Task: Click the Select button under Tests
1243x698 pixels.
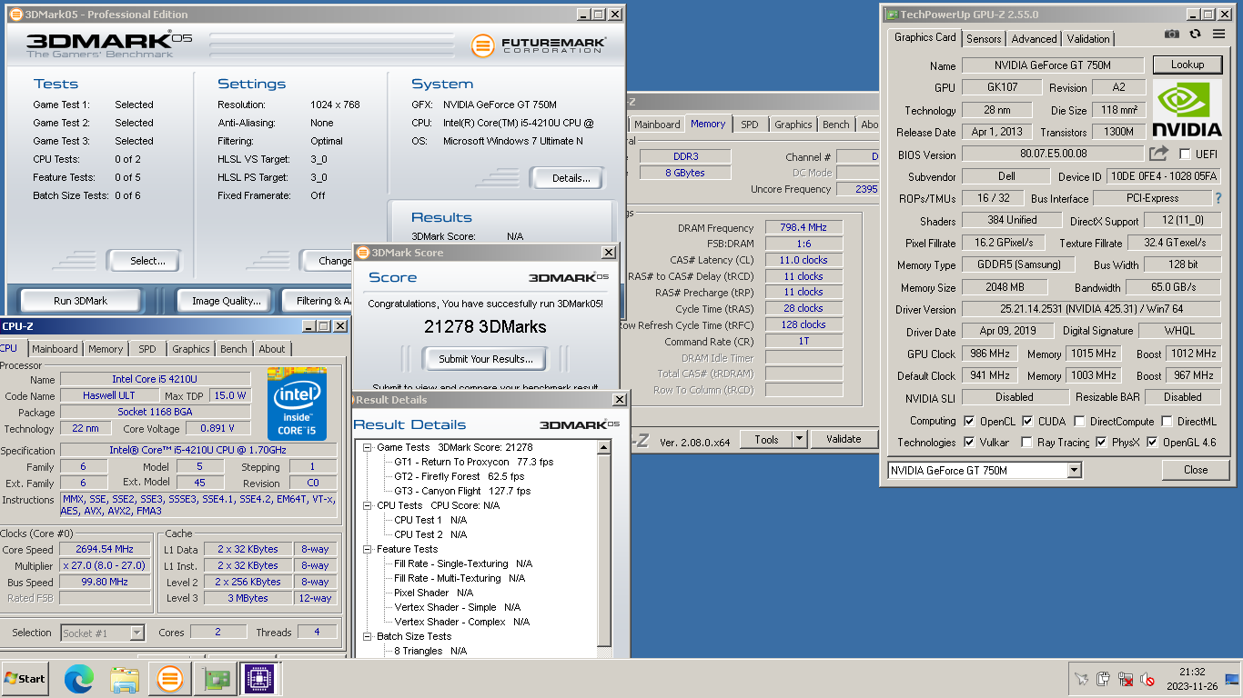Action: coord(147,261)
